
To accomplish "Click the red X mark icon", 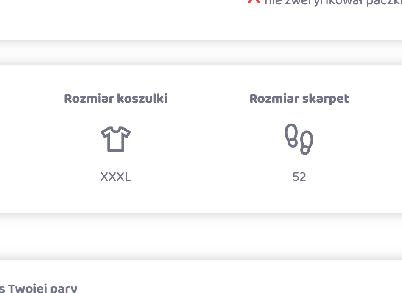I will pos(254,1).
